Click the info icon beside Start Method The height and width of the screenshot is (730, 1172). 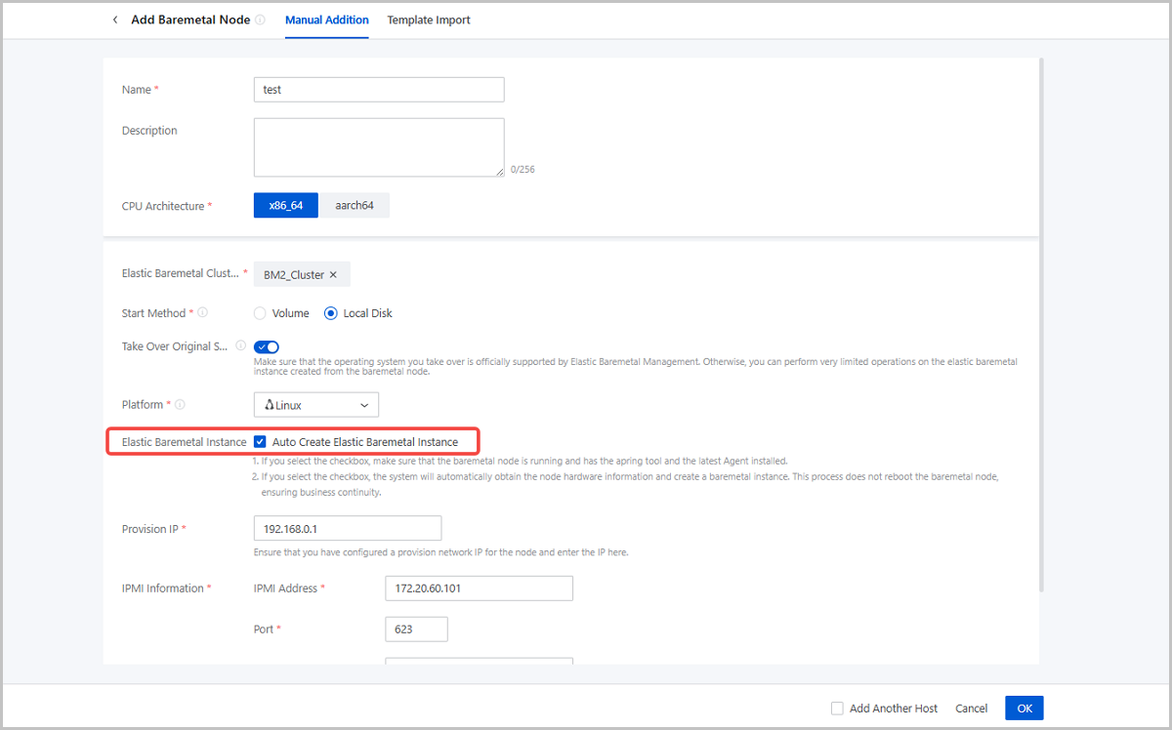pos(202,313)
